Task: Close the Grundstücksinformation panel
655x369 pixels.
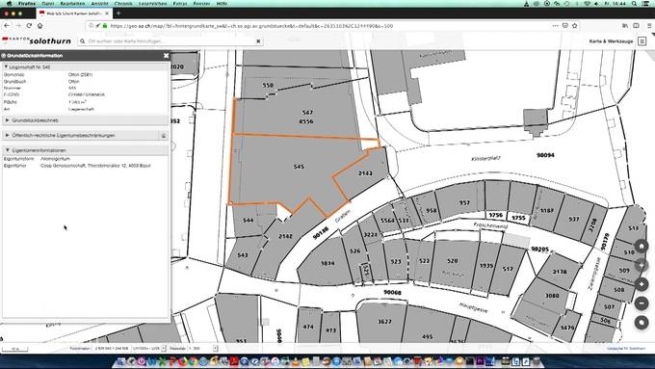Action: (x=166, y=56)
